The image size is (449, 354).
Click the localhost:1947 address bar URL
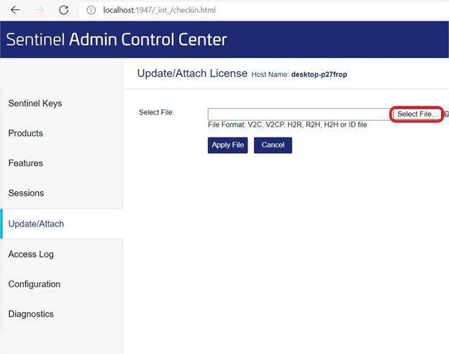[159, 10]
